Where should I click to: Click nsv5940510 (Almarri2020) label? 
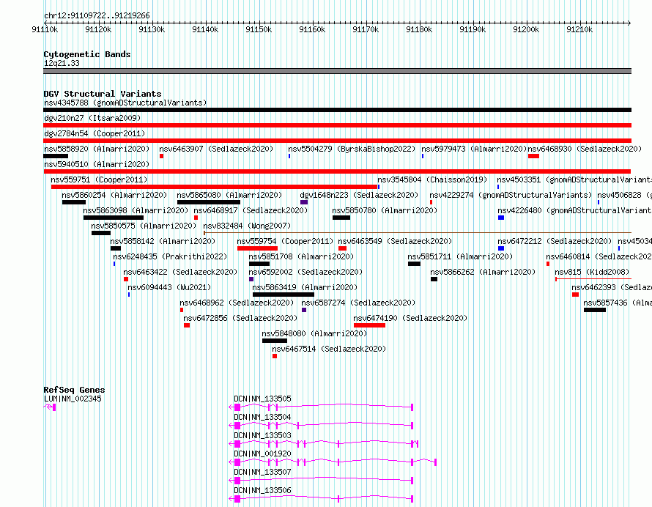[97, 164]
